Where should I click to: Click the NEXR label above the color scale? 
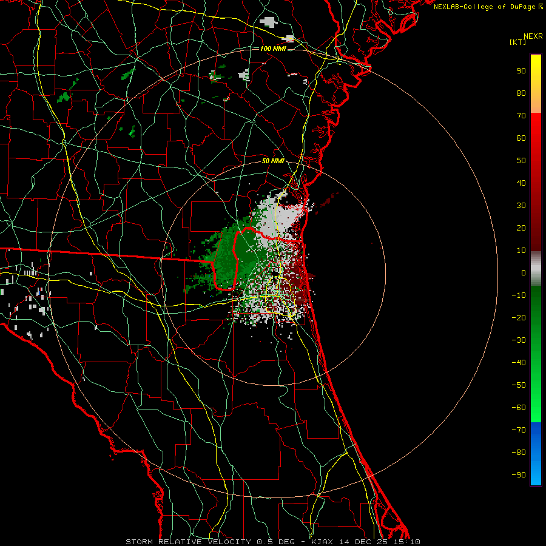[533, 36]
